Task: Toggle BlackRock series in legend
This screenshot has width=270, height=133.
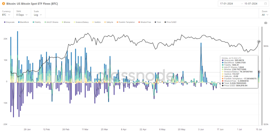Action: 23,22
